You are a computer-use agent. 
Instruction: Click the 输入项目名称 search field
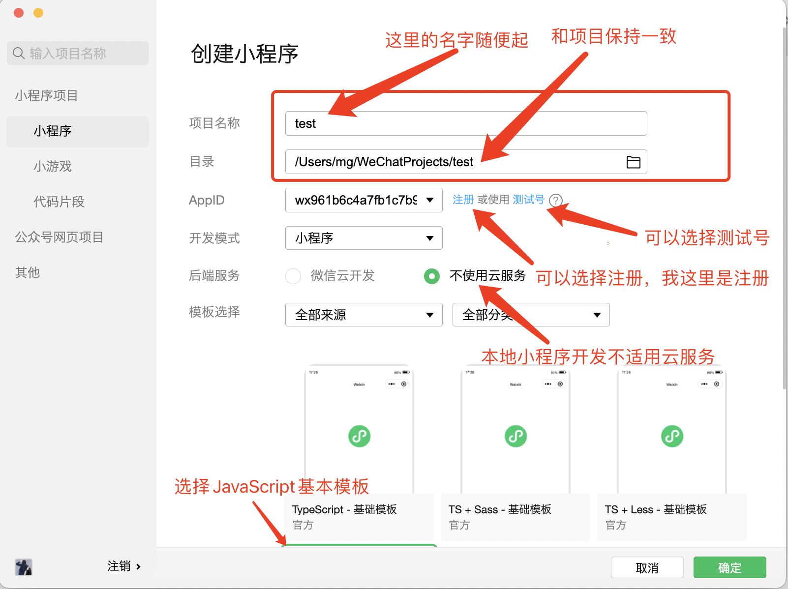[78, 53]
